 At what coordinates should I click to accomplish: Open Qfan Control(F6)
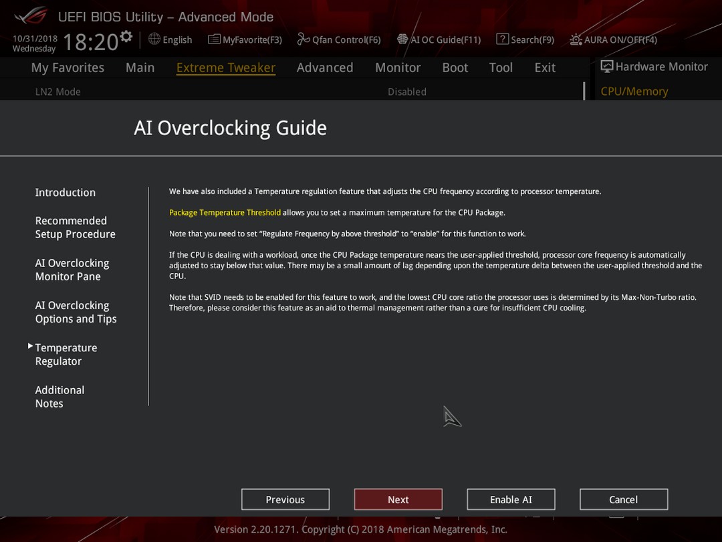coord(346,39)
